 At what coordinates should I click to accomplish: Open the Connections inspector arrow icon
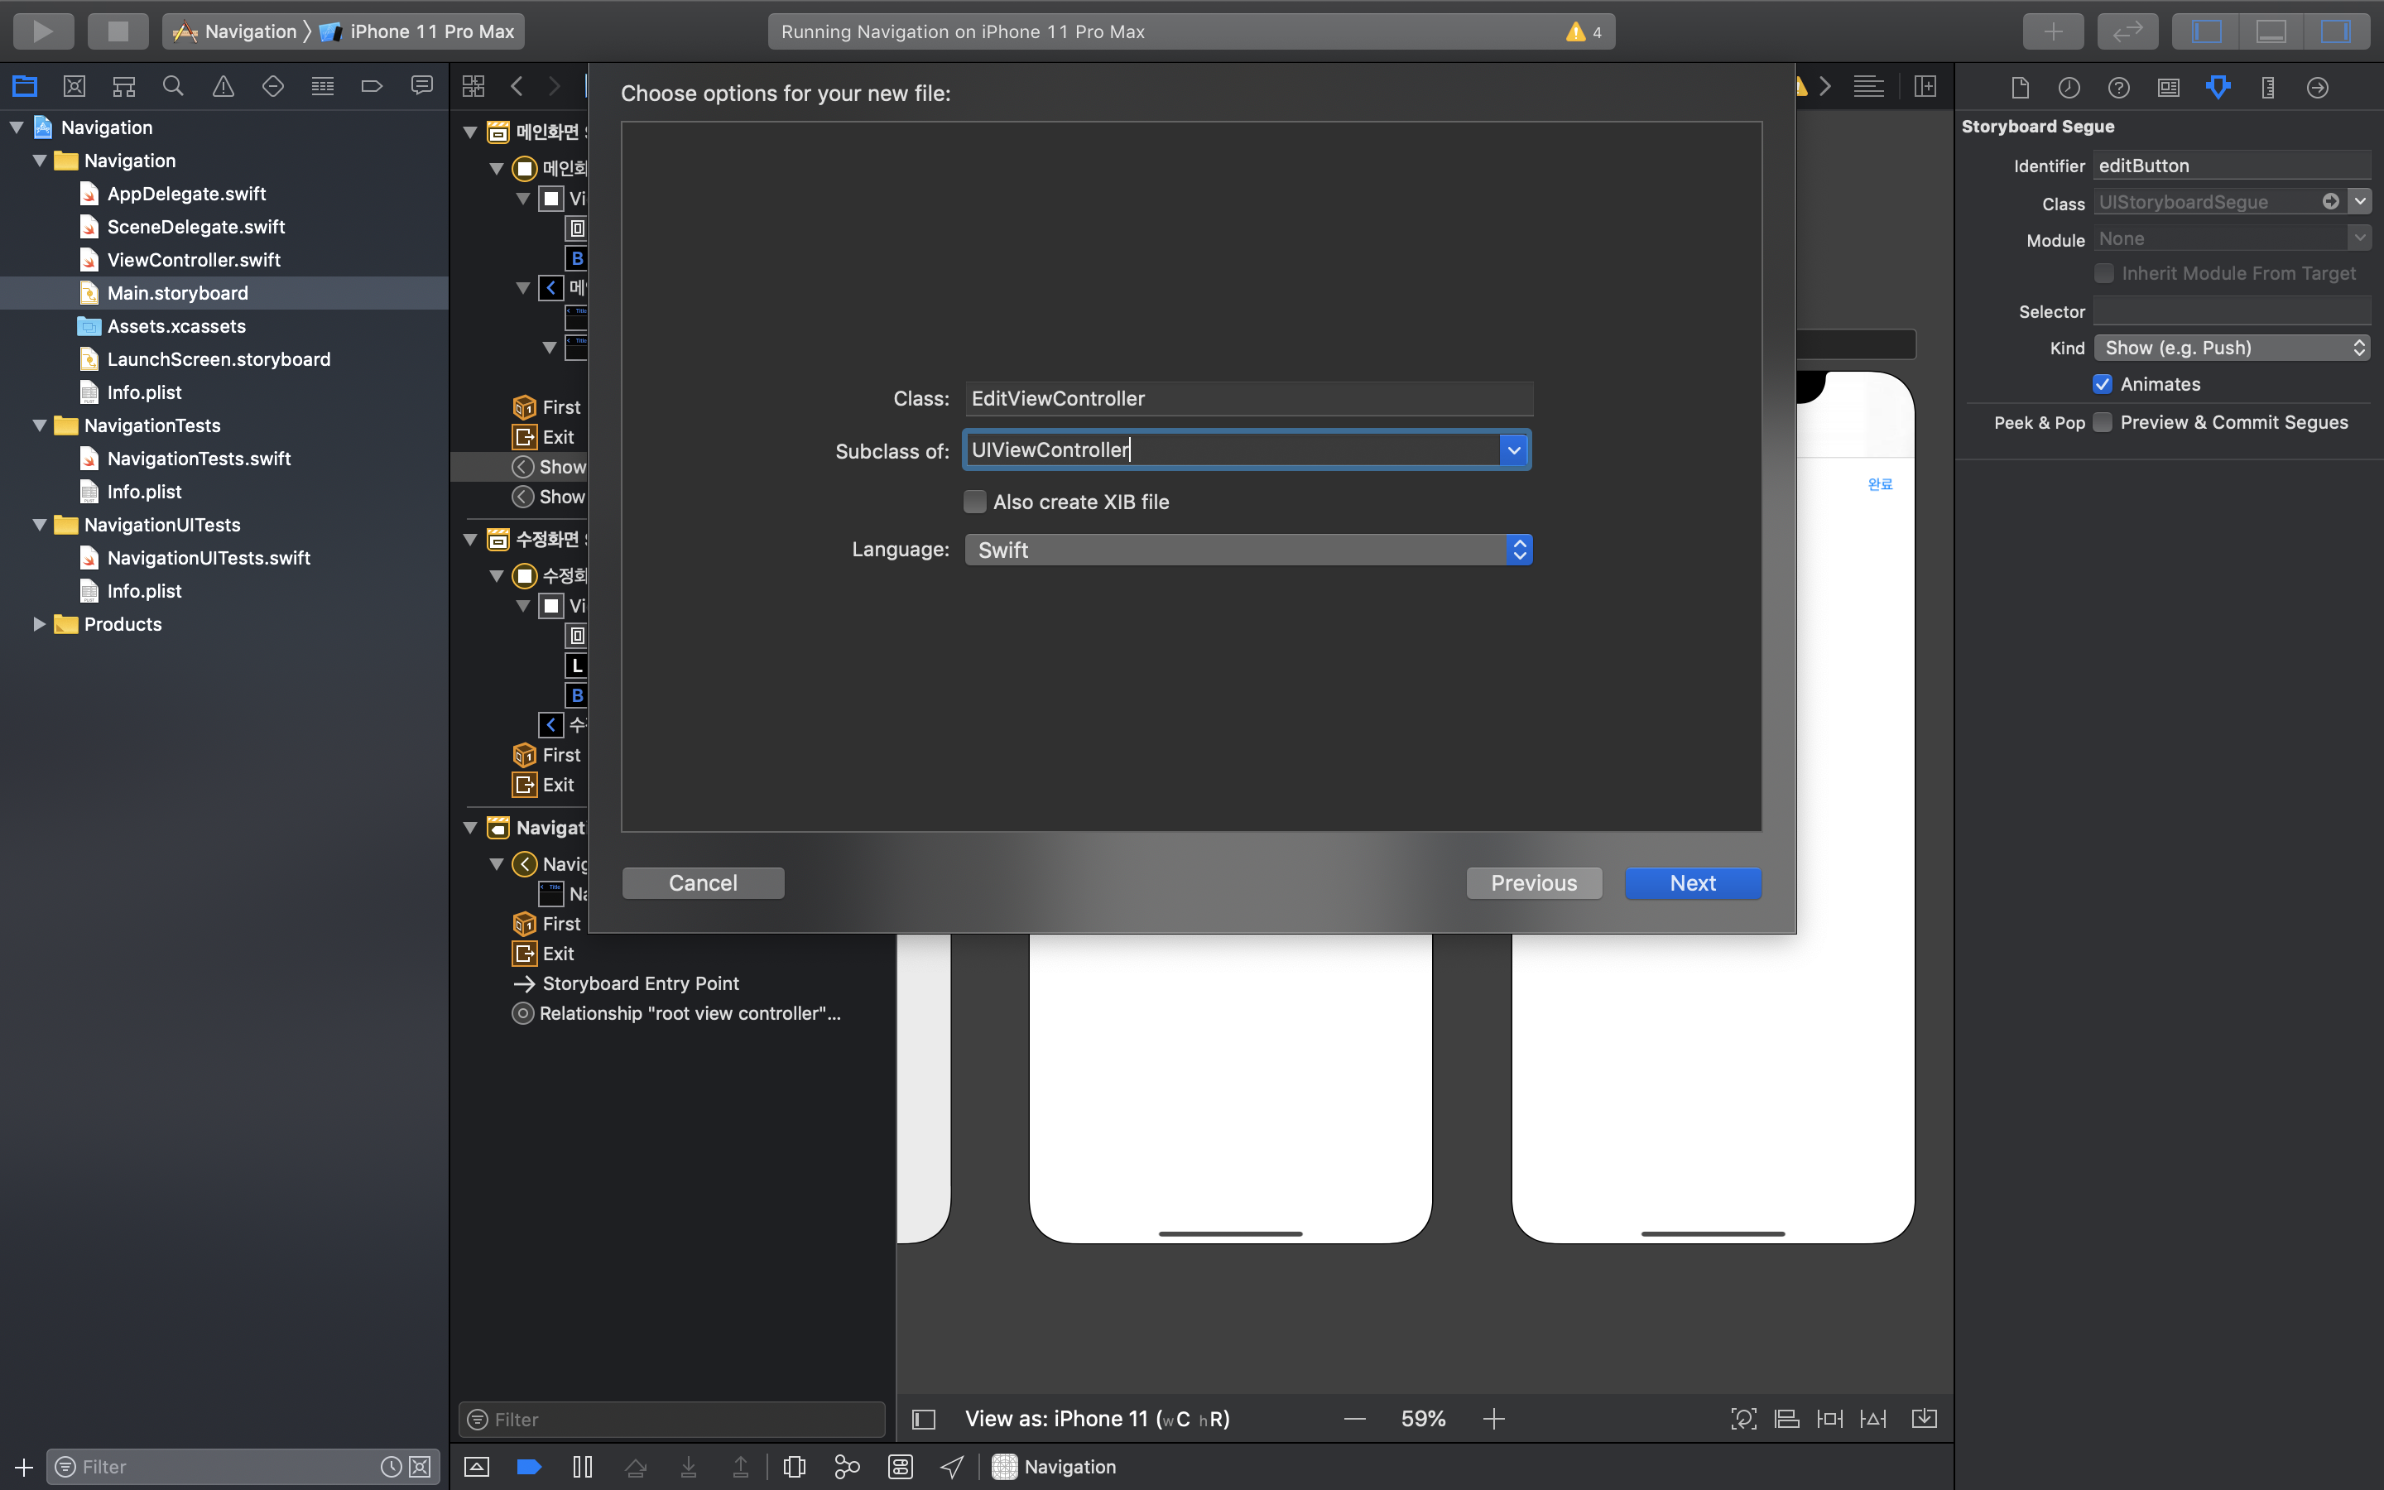(2318, 87)
